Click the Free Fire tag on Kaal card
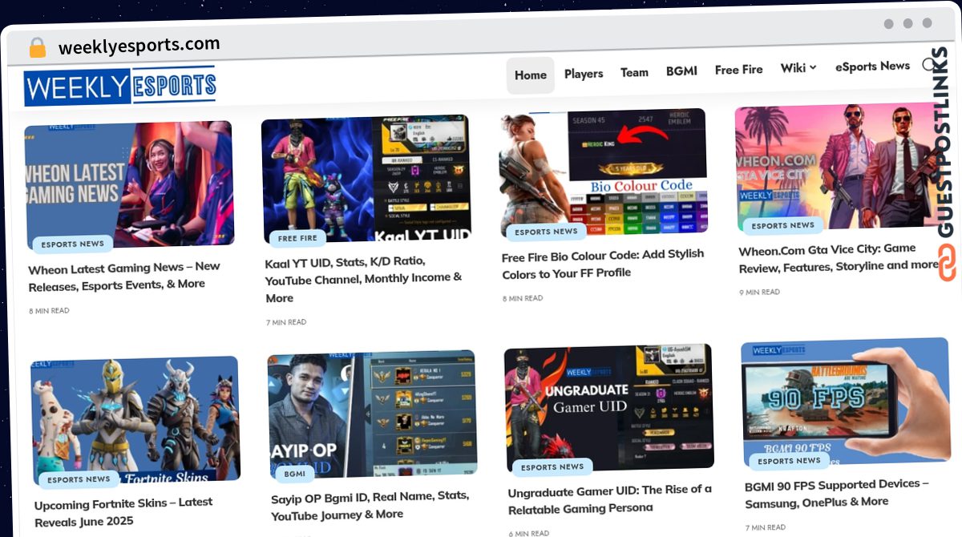The image size is (962, 537). (x=297, y=238)
